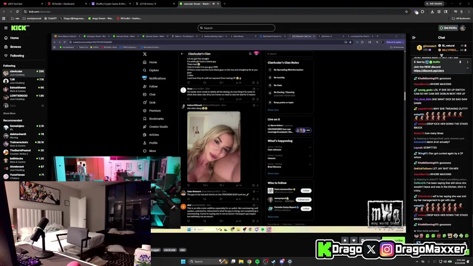Open drago Stream bookmark

pos(101,18)
